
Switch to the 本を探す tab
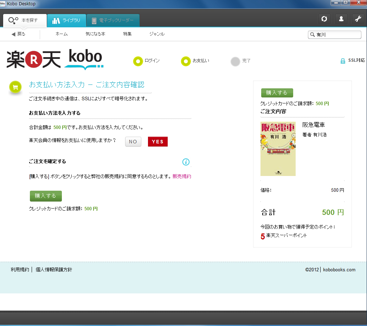[25, 21]
